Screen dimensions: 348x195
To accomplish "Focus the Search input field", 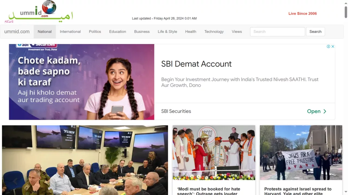I will pyautogui.click(x=277, y=32).
